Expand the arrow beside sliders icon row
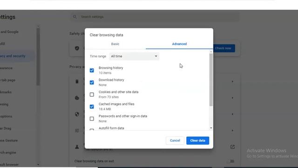 232,131
